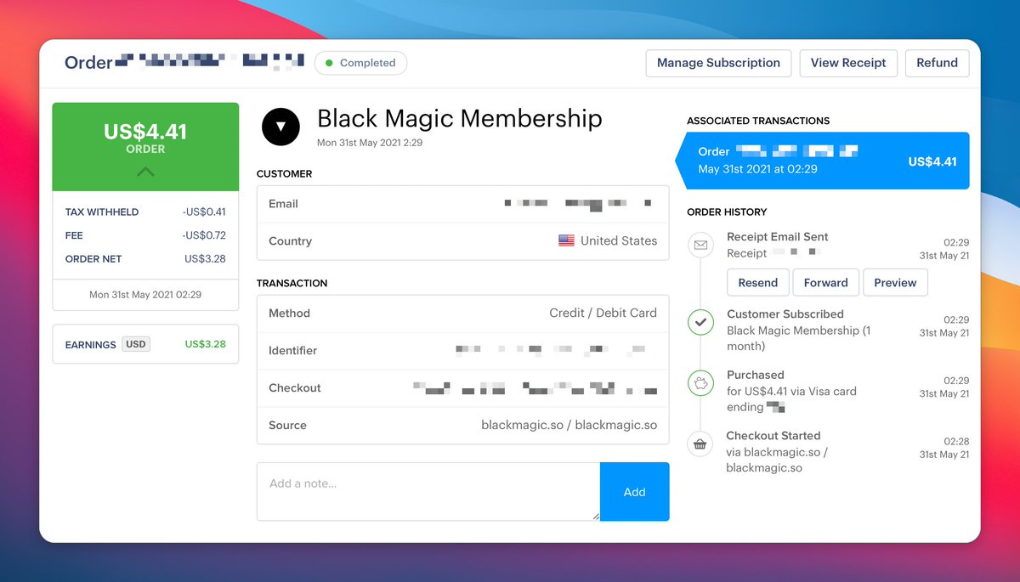1020x582 pixels.
Task: Click the Completed status badge
Action: (x=360, y=63)
